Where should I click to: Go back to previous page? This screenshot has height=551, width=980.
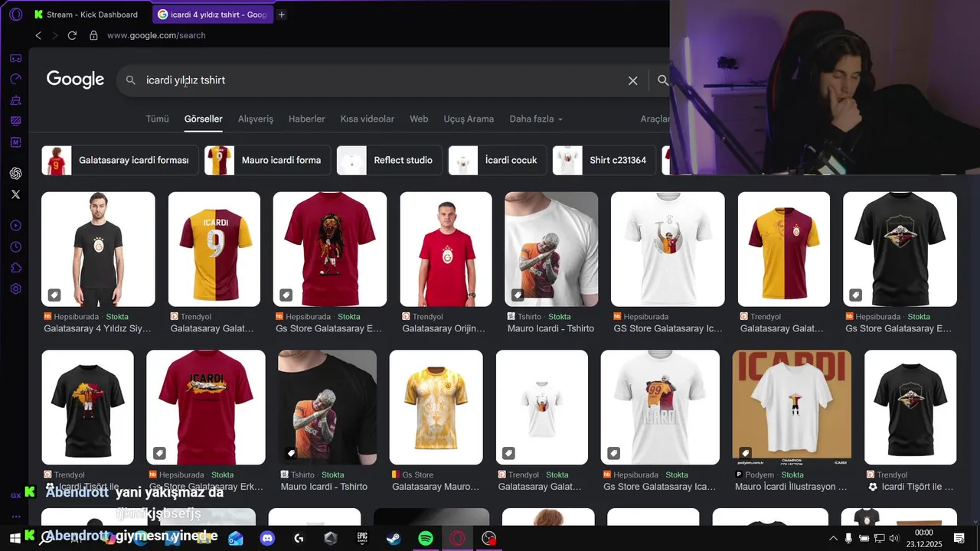tap(38, 35)
